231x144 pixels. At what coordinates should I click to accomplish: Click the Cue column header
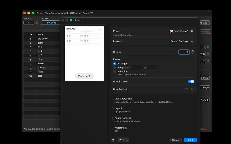pyautogui.click(x=30, y=34)
